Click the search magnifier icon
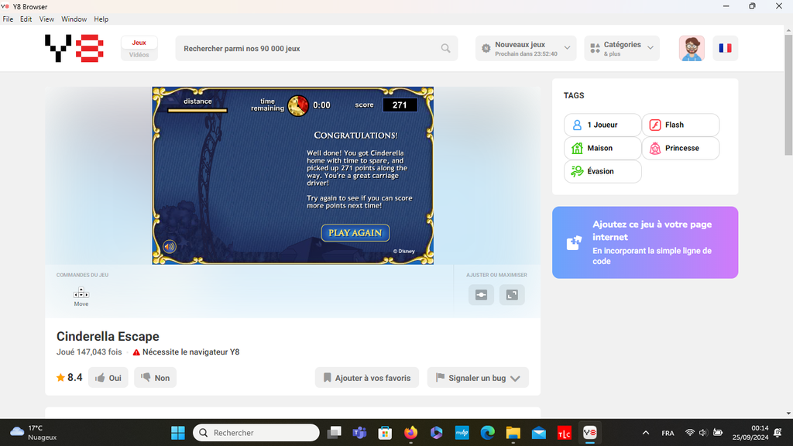Viewport: 793px width, 446px height. pos(445,48)
